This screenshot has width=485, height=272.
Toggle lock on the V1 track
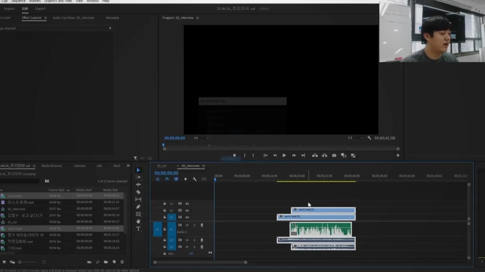point(165,217)
